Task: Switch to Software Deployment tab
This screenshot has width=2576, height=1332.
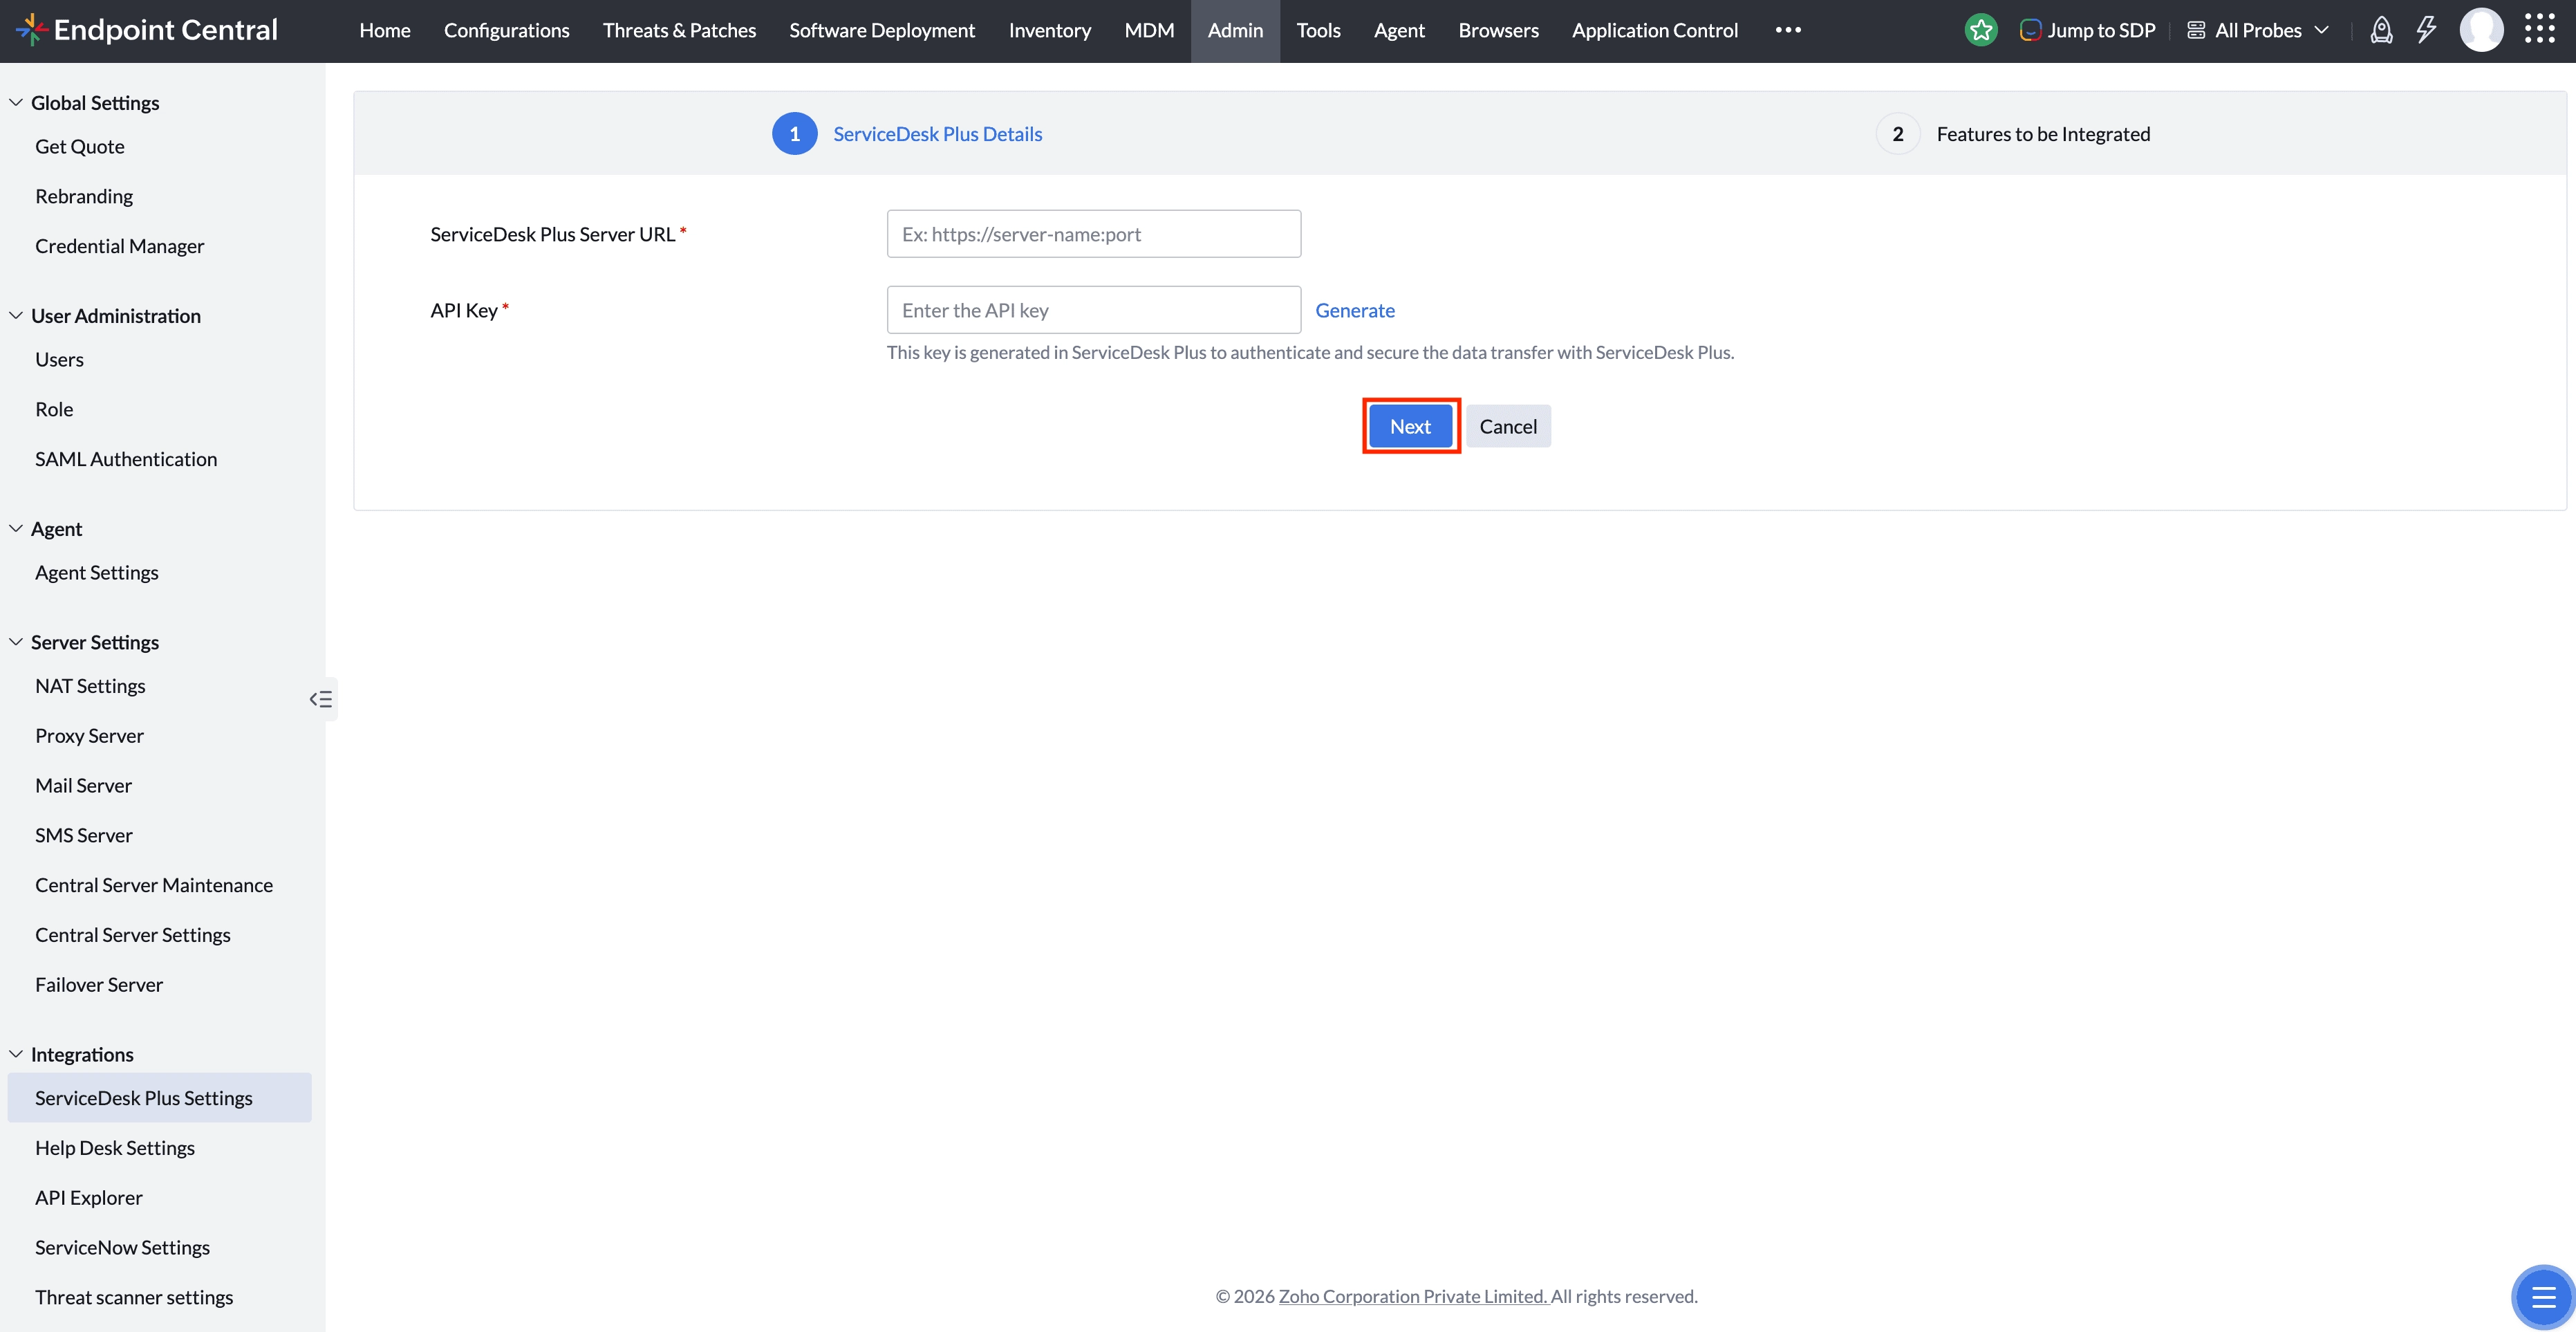Action: [x=882, y=30]
